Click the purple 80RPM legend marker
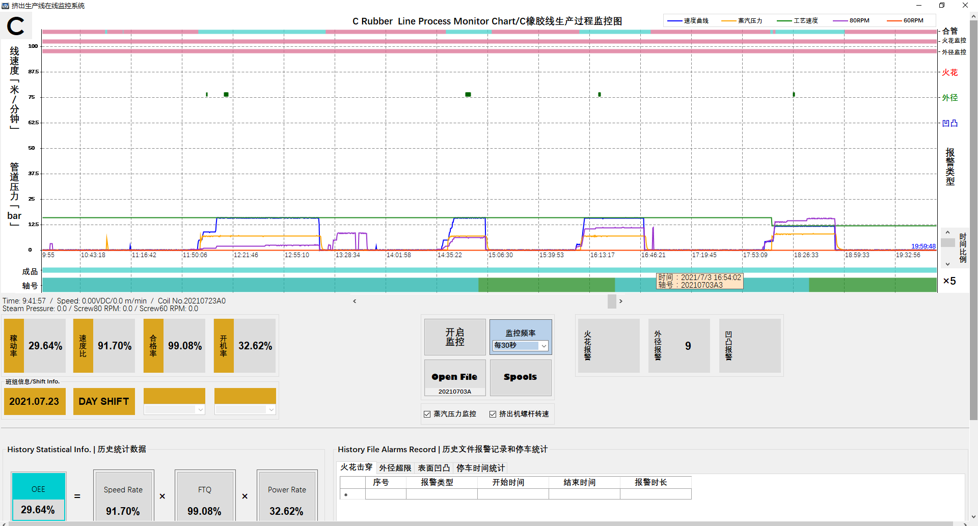Viewport: 978px width, 526px height. [x=840, y=21]
